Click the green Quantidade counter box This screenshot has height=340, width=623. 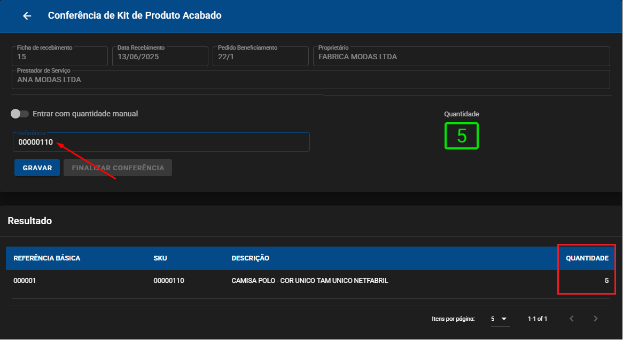[461, 136]
